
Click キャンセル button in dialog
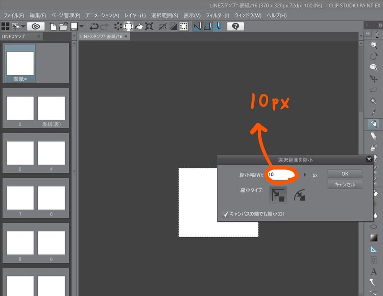pos(345,184)
